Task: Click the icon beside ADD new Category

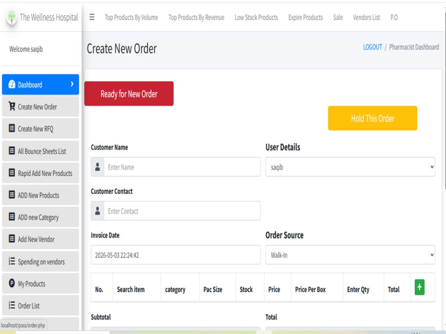Action: point(12,217)
